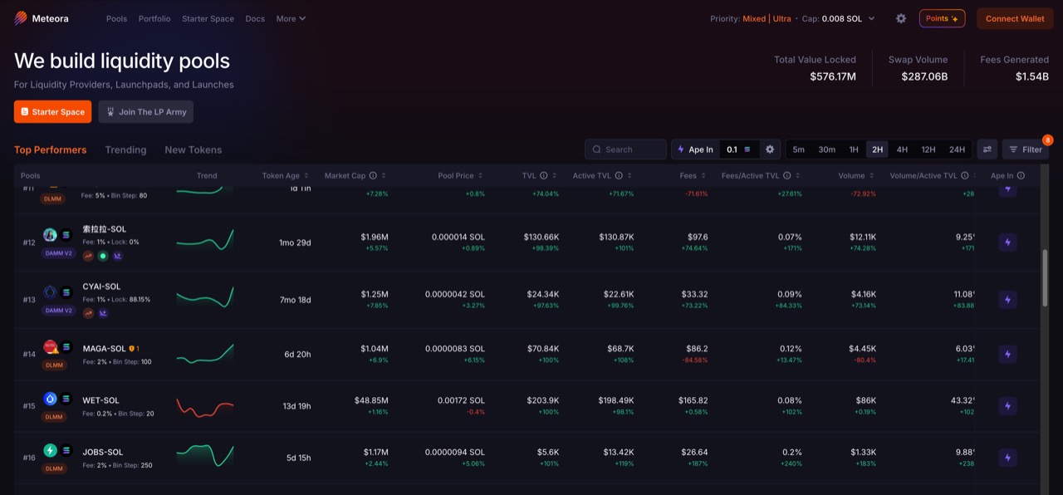1063x495 pixels.
Task: Click the Connect Wallet button
Action: 1014,18
